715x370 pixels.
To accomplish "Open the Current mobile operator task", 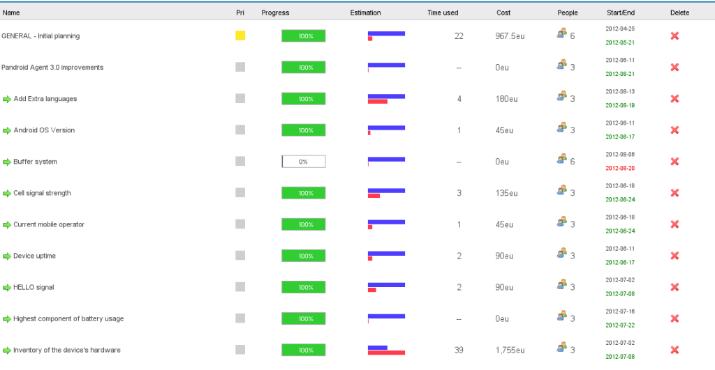I will point(49,224).
